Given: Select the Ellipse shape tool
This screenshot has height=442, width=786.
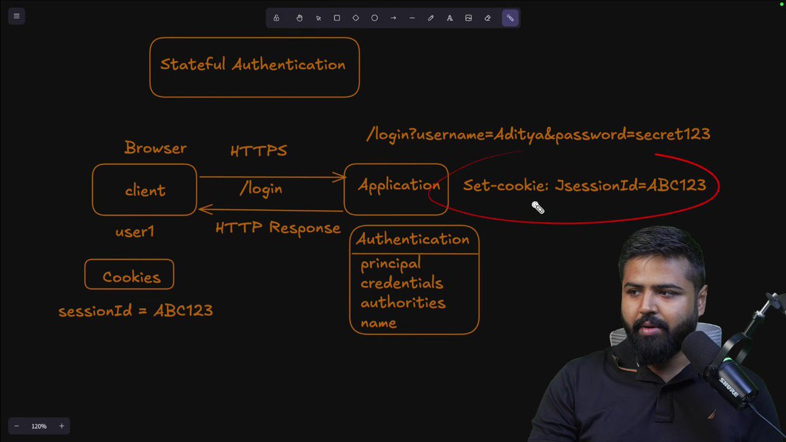Looking at the screenshot, I should (375, 18).
